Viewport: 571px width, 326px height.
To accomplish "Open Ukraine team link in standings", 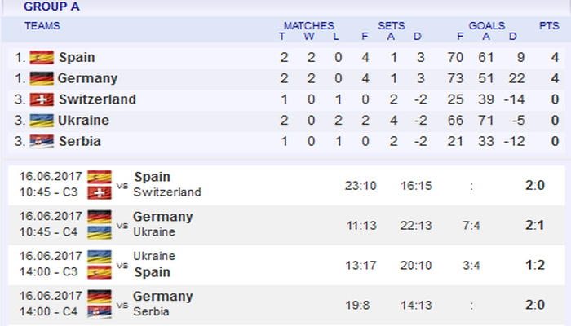I will point(83,121).
